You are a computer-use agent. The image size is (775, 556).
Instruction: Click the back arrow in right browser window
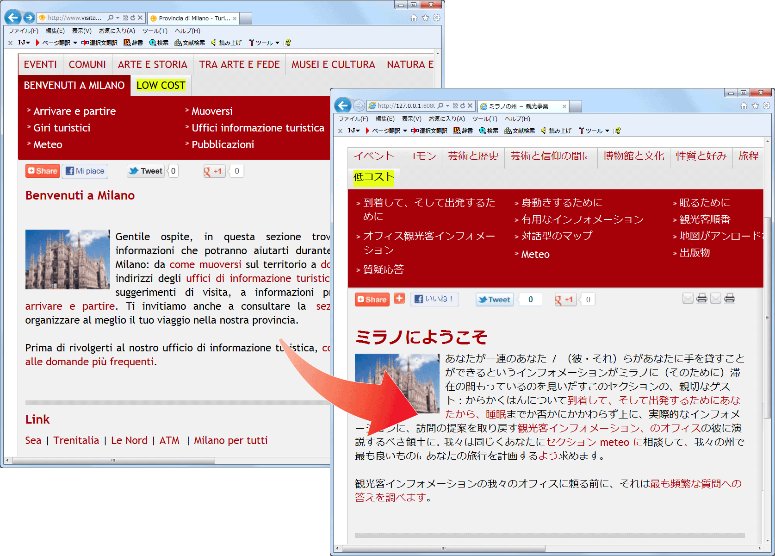343,106
